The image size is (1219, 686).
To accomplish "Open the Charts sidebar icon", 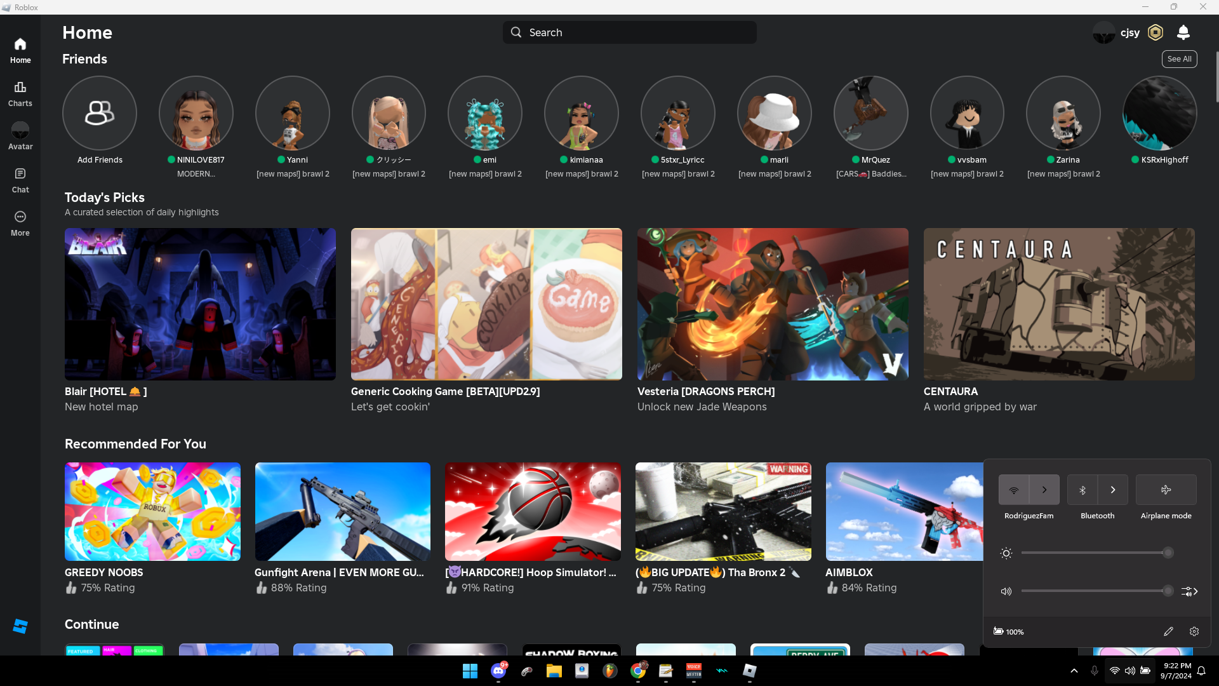I will [x=20, y=93].
